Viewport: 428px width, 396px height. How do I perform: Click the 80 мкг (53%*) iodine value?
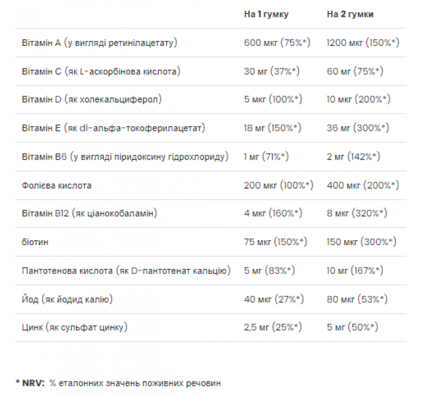tap(358, 300)
